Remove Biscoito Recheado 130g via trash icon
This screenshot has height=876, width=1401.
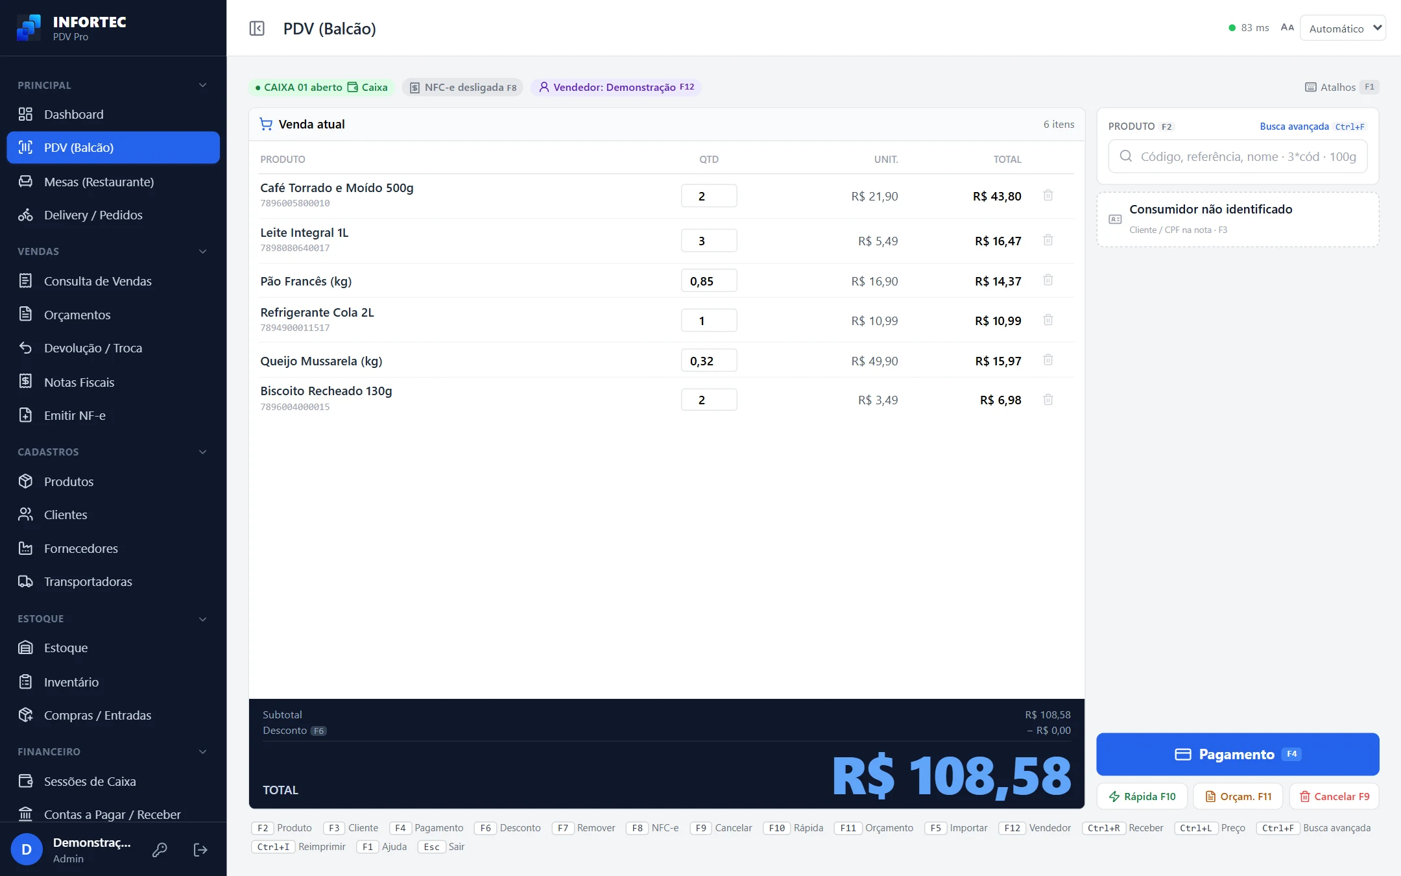pyautogui.click(x=1048, y=400)
